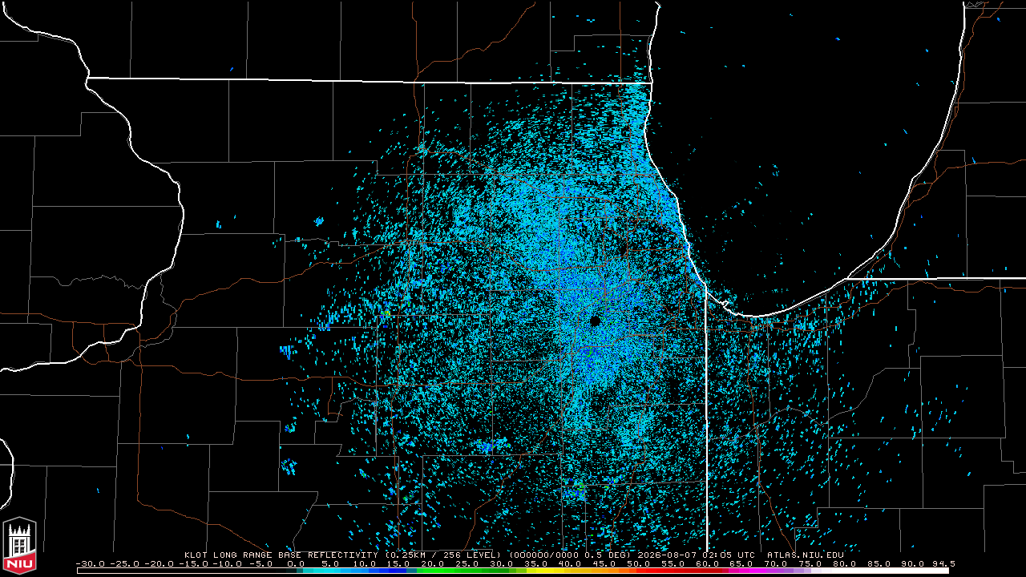Image resolution: width=1026 pixels, height=577 pixels.
Task: Click the KLOT radar site center dot
Action: [x=595, y=321]
